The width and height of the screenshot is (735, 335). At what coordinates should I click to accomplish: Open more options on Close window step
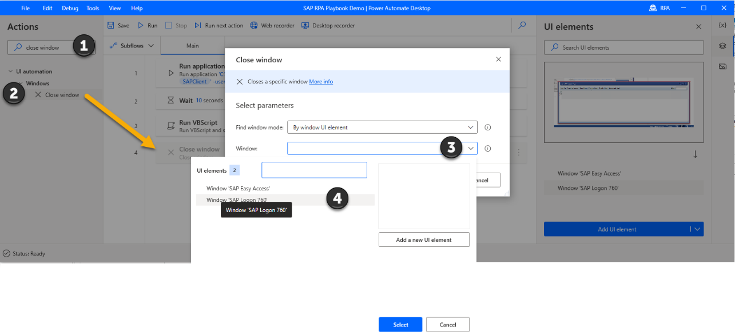[x=518, y=153]
